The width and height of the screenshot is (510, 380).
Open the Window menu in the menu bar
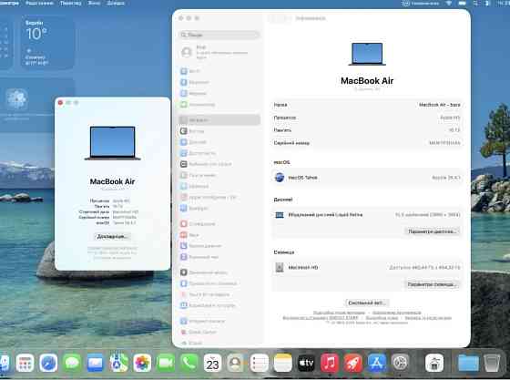pos(94,4)
